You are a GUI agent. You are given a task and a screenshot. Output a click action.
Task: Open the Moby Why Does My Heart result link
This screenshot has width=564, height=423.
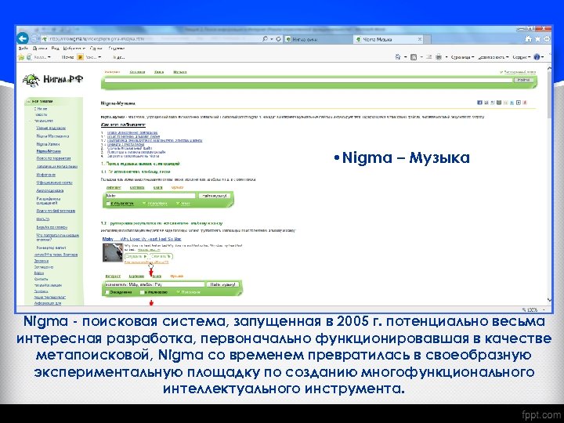click(142, 239)
